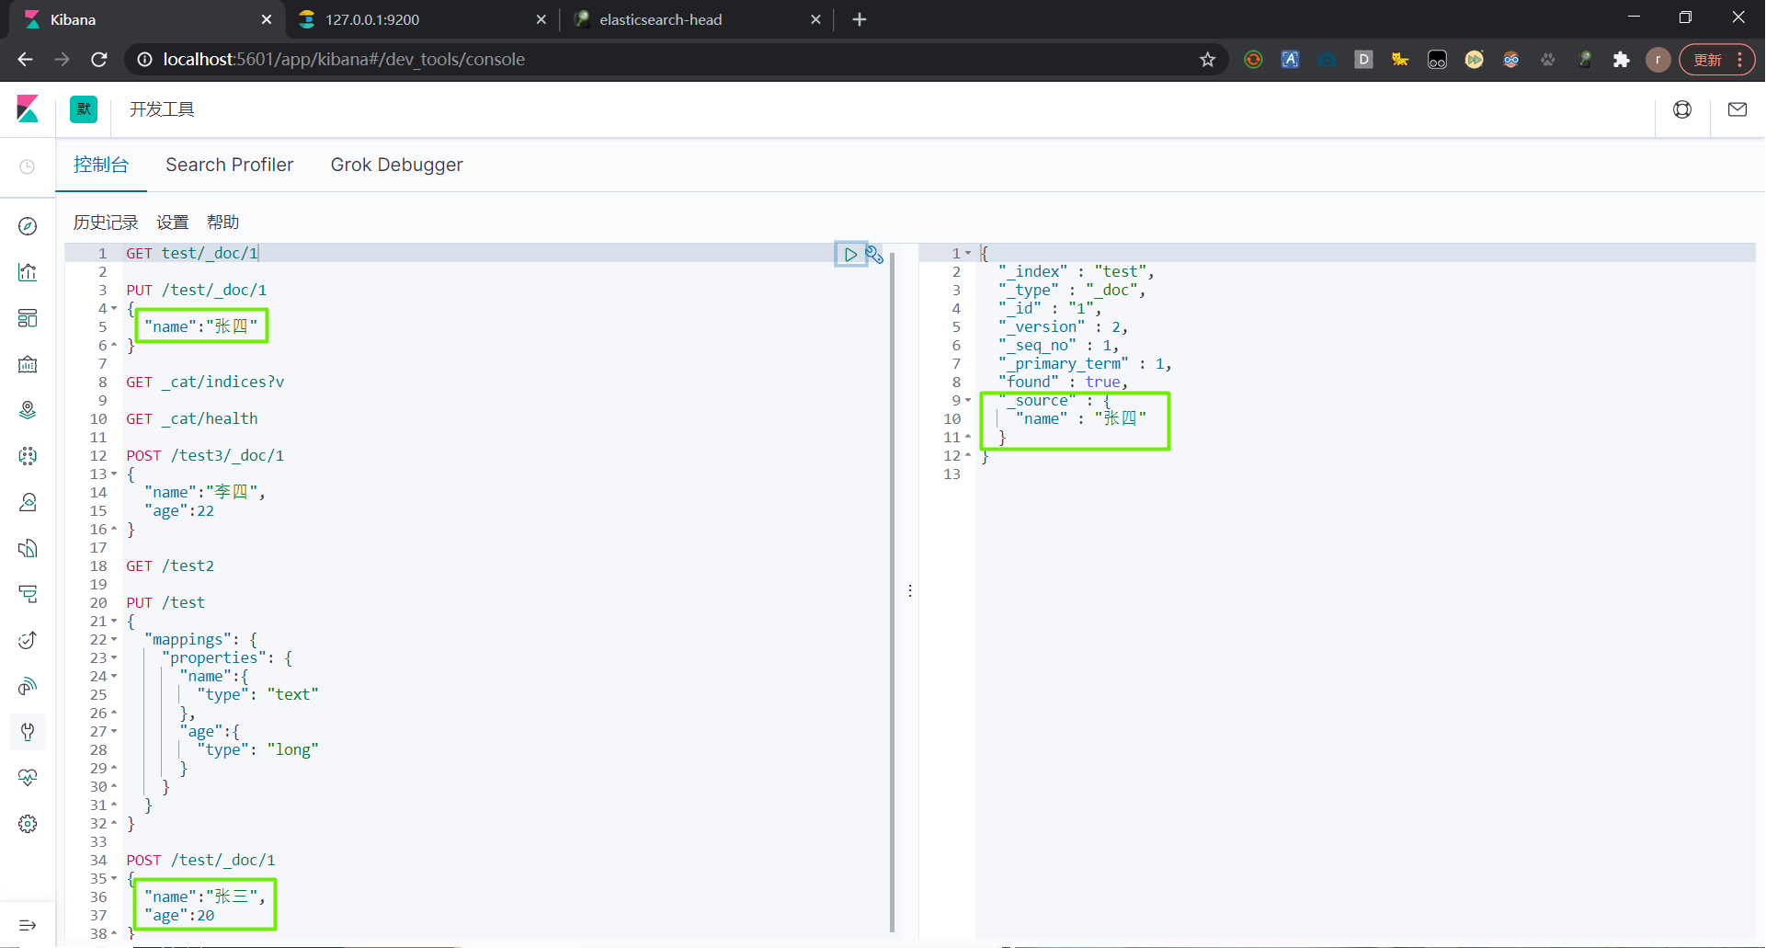Open browser extensions puzzle icon

tap(1622, 60)
